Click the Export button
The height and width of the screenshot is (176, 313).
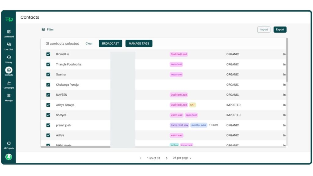(x=280, y=30)
